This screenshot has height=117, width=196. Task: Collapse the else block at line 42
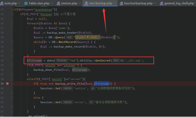12,98
